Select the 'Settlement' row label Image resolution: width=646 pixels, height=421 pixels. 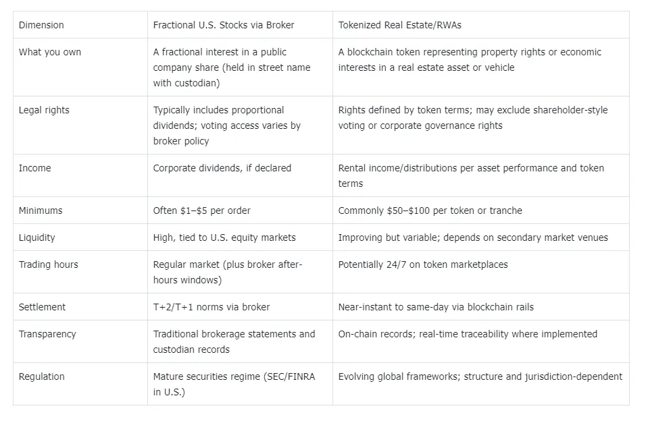[43, 307]
